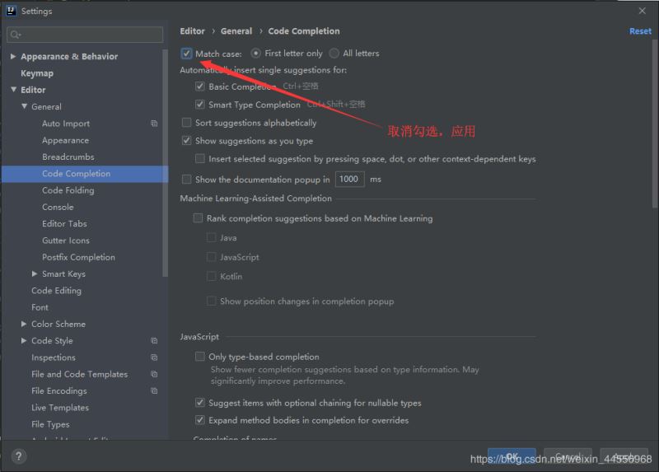Open File and Code Templates page
This screenshot has width=659, height=472.
coord(79,374)
